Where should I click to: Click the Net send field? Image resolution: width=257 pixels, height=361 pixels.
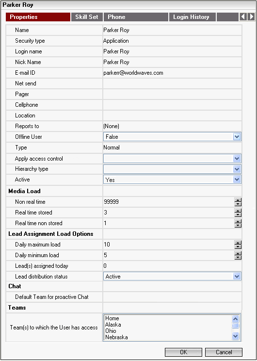tap(172, 83)
